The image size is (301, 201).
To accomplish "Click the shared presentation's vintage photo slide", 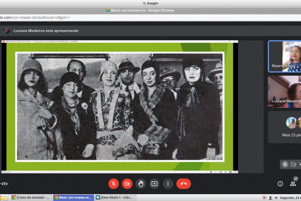I will point(120,106).
